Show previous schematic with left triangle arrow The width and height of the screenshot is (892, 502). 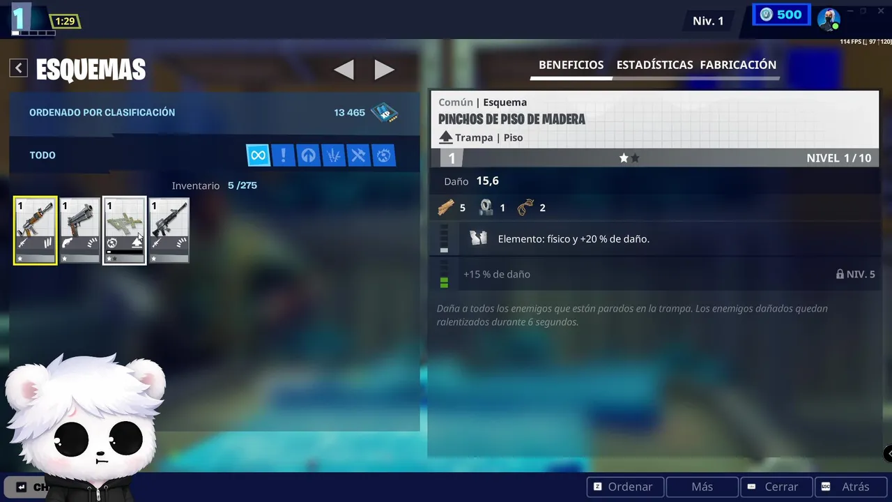pyautogui.click(x=344, y=69)
